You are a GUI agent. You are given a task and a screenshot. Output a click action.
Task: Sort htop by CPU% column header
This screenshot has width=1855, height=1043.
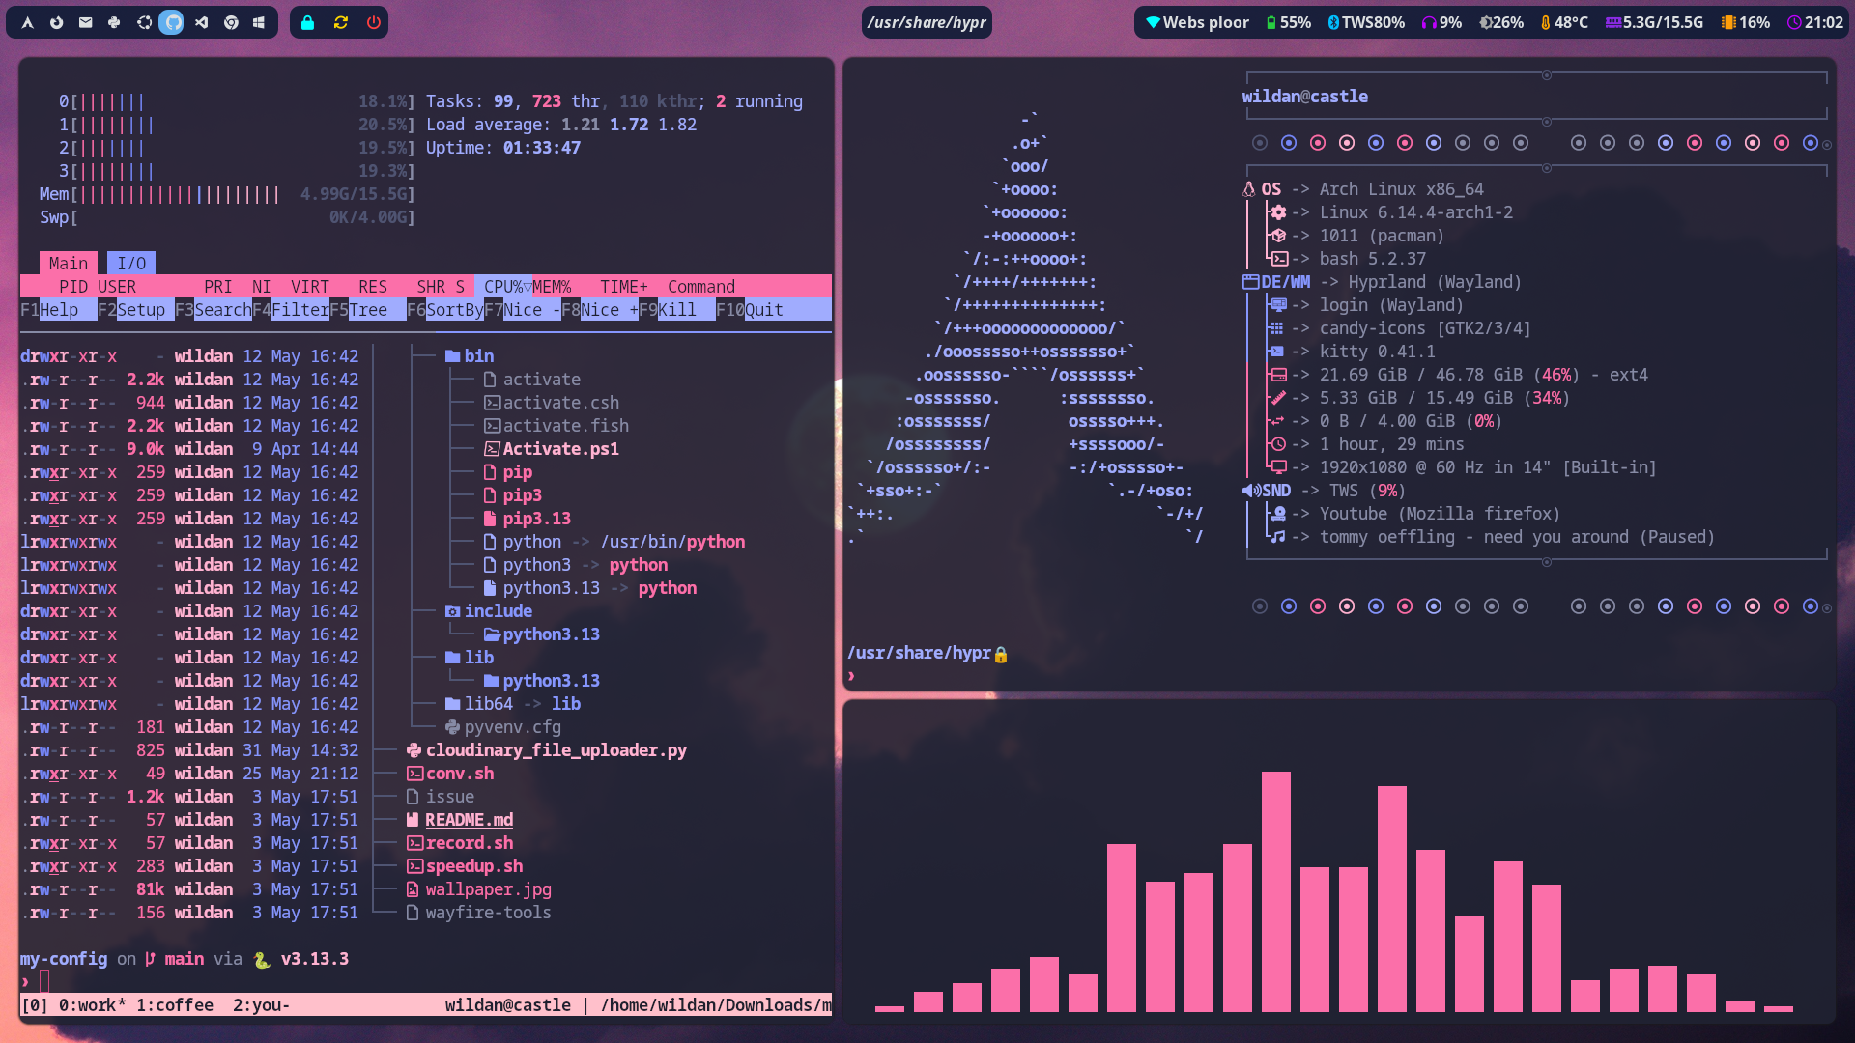503,287
